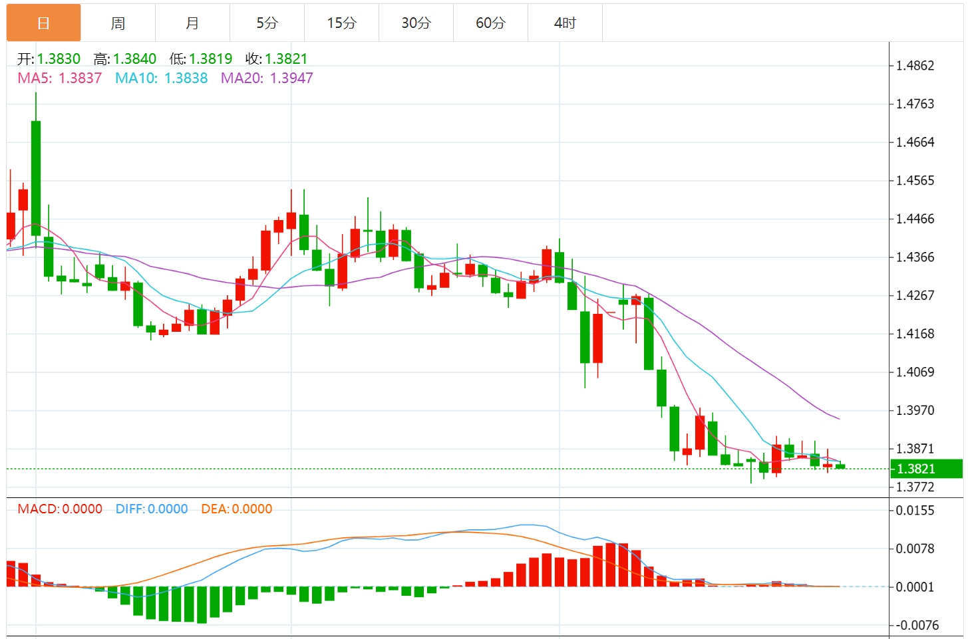The image size is (968, 639).
Task: Click the MACD:0.0000 indicator label
Action: 60,509
